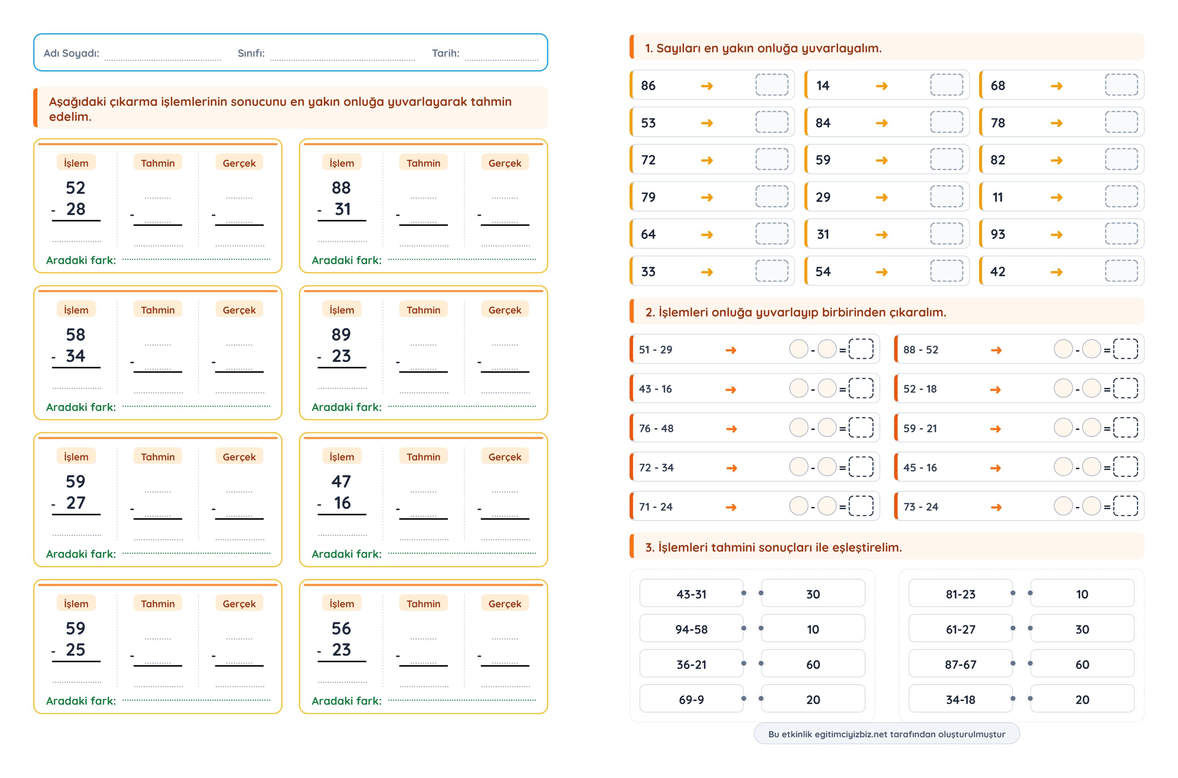1178x778 pixels.
Task: Click the arrow next to 33
Action: point(707,273)
